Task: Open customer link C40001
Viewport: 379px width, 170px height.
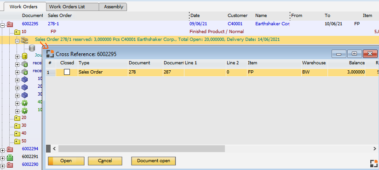Action: [235, 24]
